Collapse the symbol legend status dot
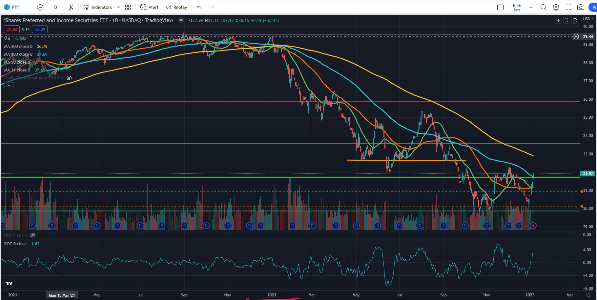 [x=181, y=20]
